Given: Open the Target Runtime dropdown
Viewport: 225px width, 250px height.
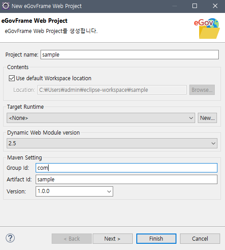Looking at the screenshot, I should point(101,118).
